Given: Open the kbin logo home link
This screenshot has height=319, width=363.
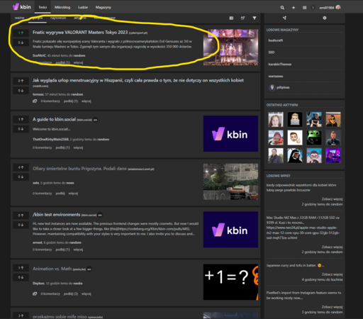Looking at the screenshot, I should (22, 7).
